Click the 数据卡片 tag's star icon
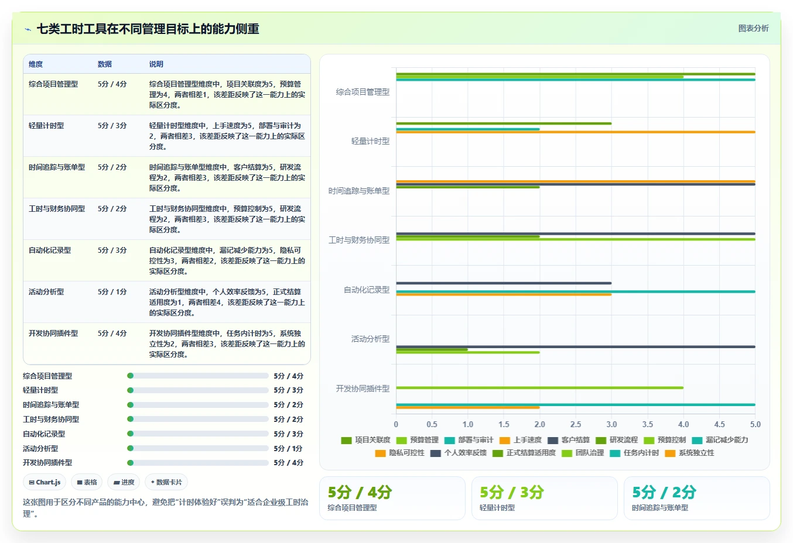The height and width of the screenshot is (543, 793). coord(153,482)
